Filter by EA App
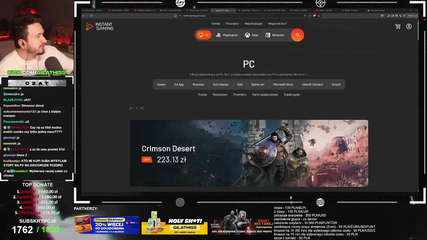Image resolution: width=427 pixels, height=240 pixels. click(179, 85)
